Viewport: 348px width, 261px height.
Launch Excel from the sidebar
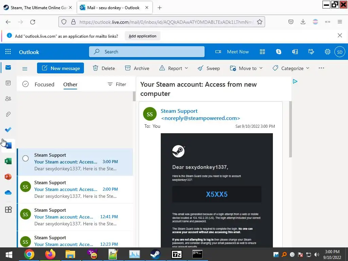[8, 161]
